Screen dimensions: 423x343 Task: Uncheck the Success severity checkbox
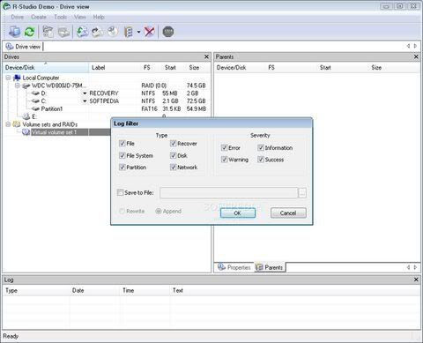coord(261,160)
